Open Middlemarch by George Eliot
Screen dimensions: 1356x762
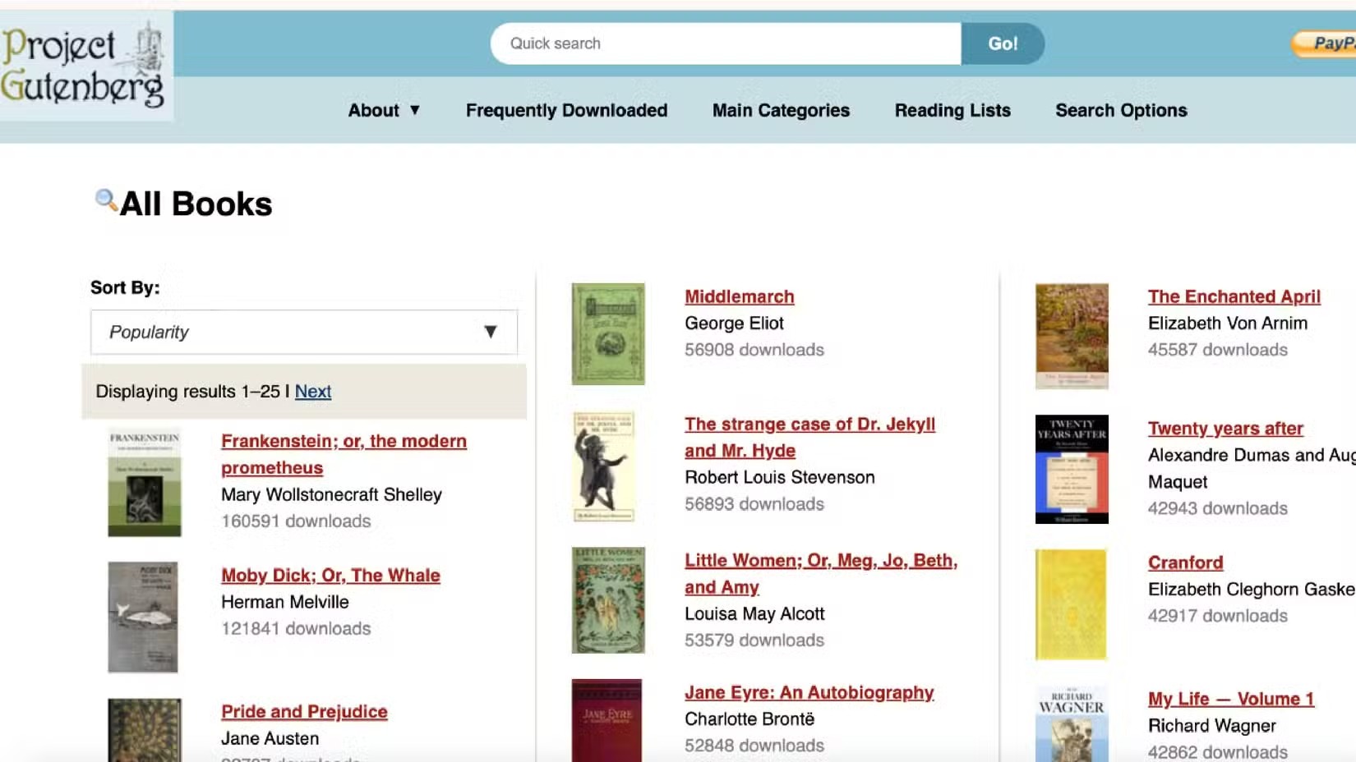pos(738,296)
